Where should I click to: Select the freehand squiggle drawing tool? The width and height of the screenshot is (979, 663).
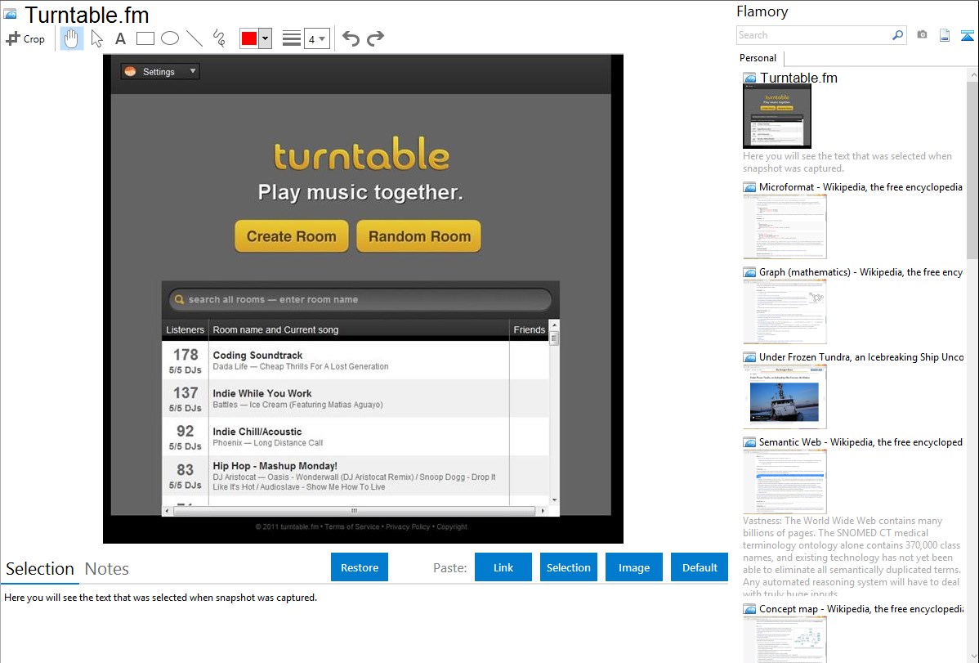tap(219, 38)
